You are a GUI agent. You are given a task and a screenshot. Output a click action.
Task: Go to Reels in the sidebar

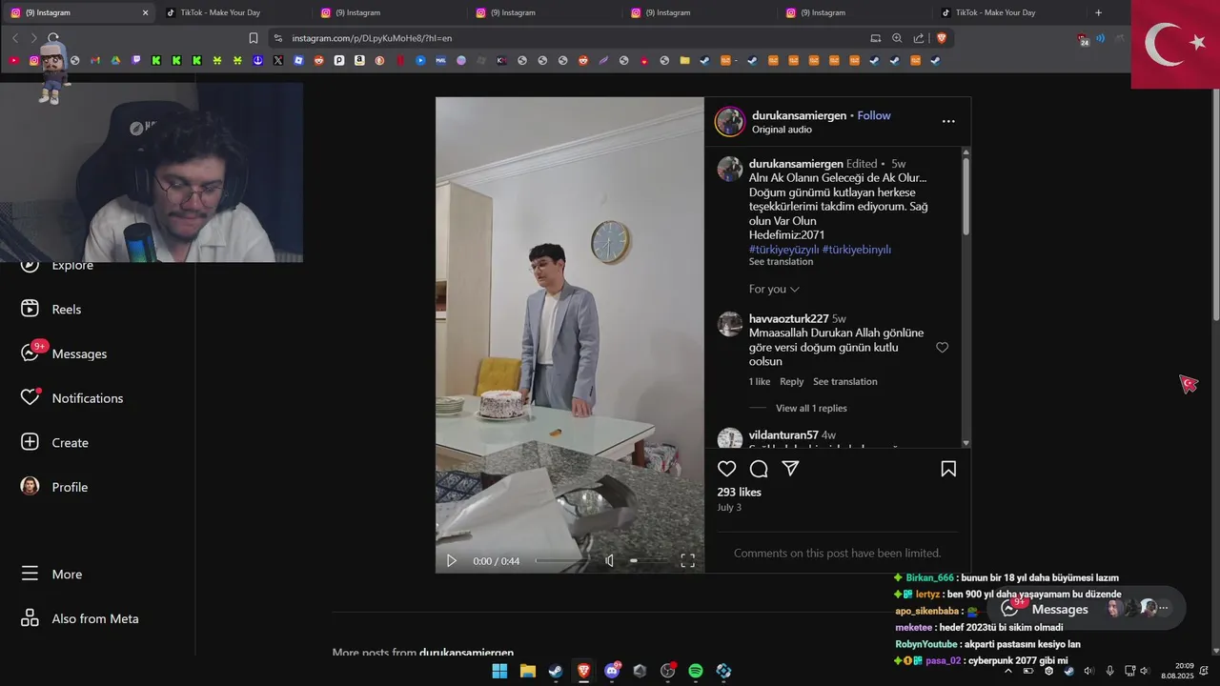point(51,309)
